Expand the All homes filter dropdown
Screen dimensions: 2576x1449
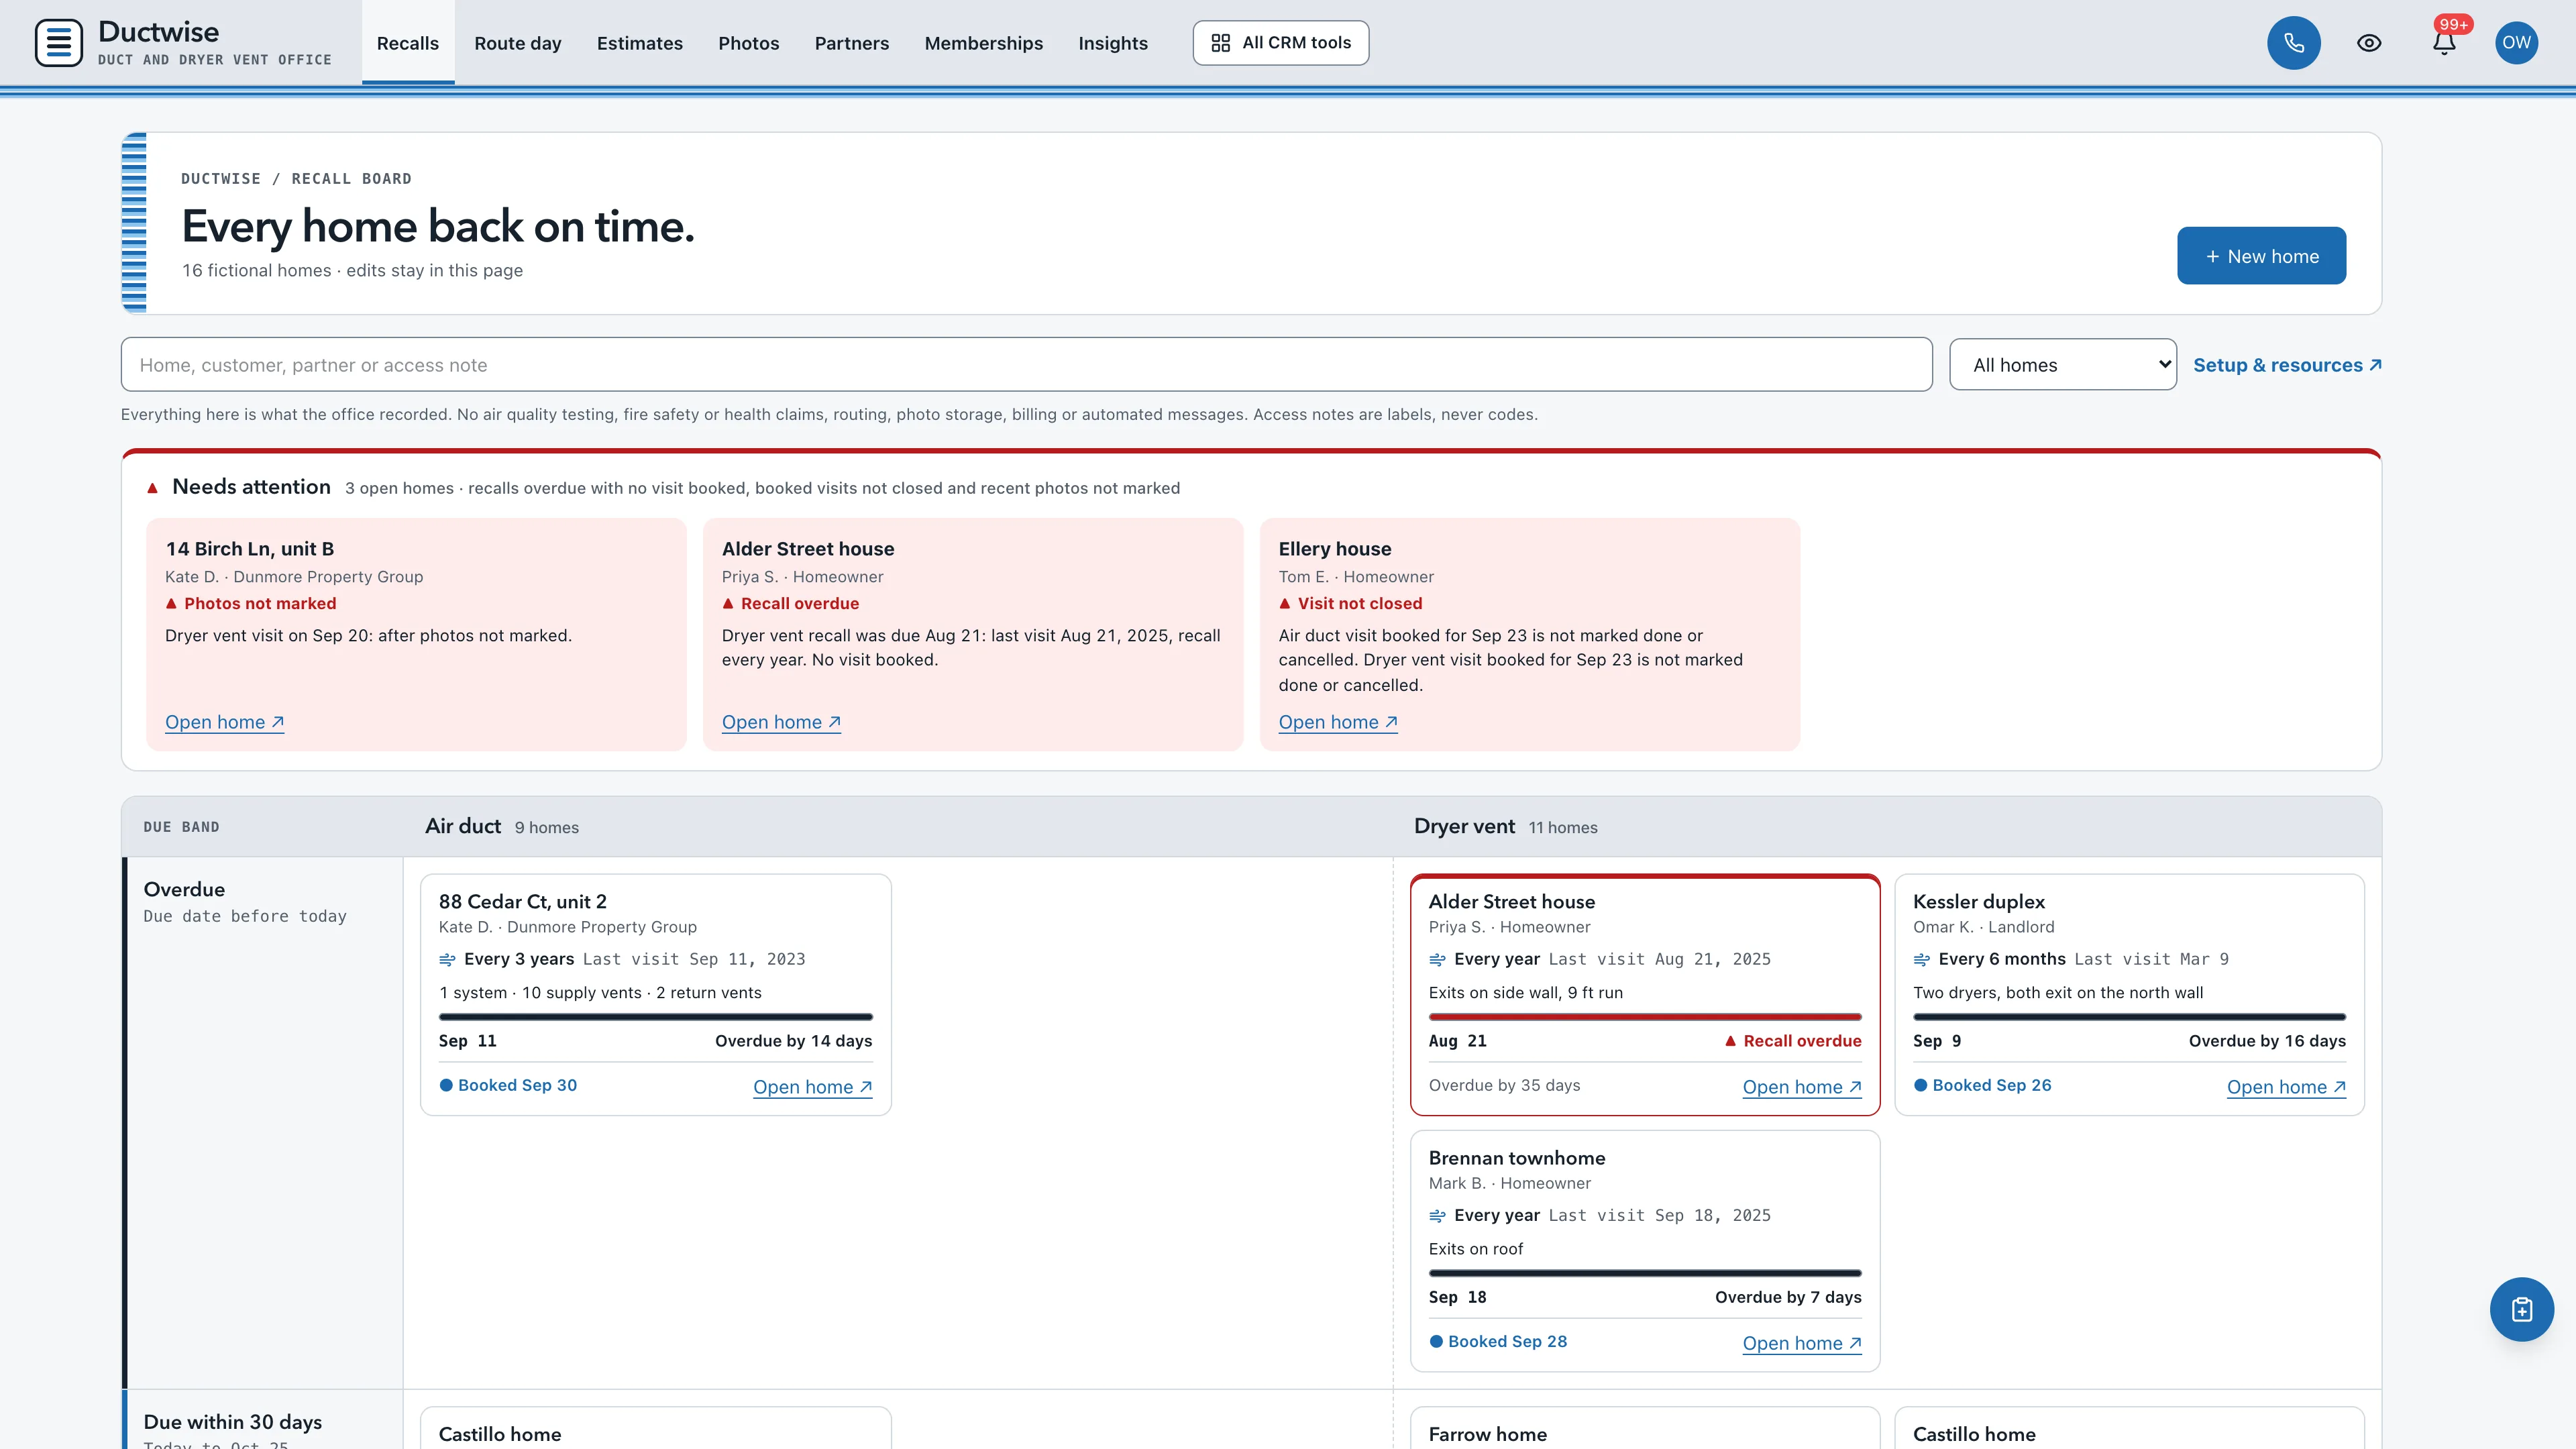tap(2062, 365)
